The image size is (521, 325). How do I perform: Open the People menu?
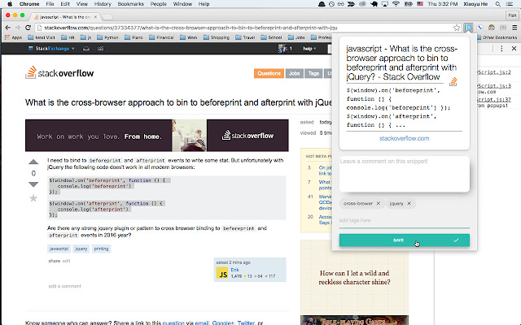point(158,4)
